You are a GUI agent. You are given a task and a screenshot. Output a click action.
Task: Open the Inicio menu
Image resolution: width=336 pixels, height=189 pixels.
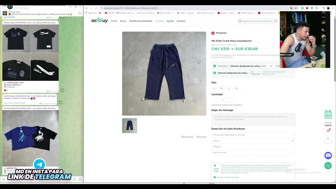click(x=114, y=21)
